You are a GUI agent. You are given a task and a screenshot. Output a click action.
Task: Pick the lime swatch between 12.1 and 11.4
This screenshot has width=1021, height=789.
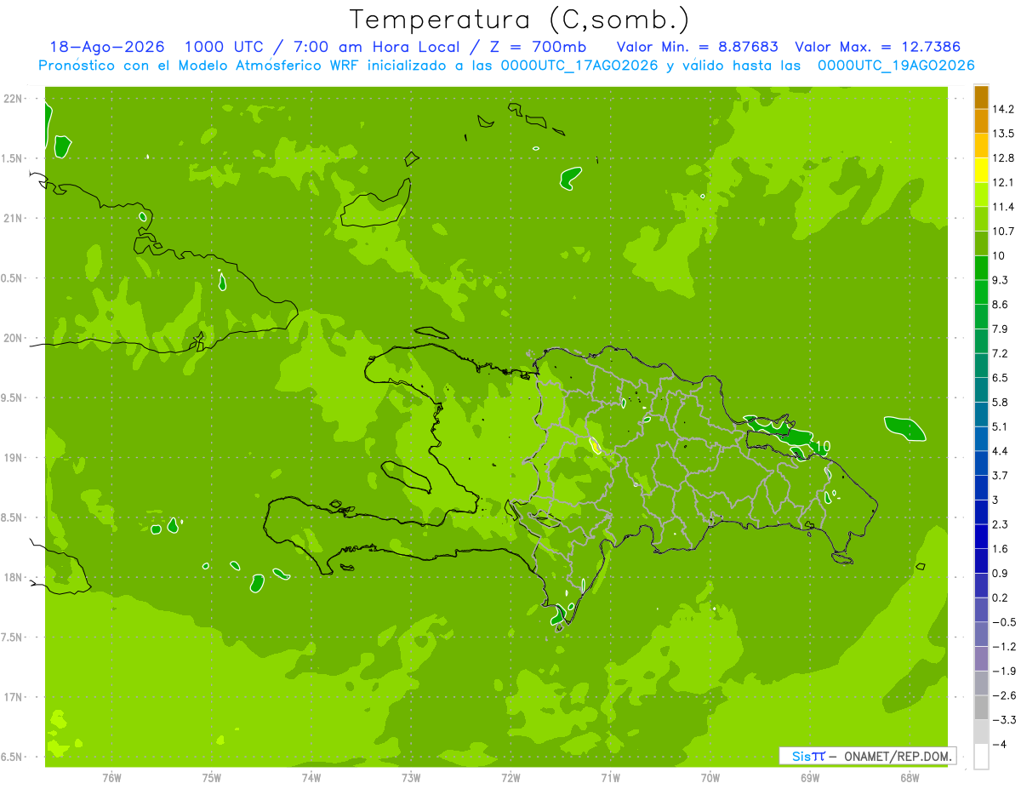coord(981,194)
